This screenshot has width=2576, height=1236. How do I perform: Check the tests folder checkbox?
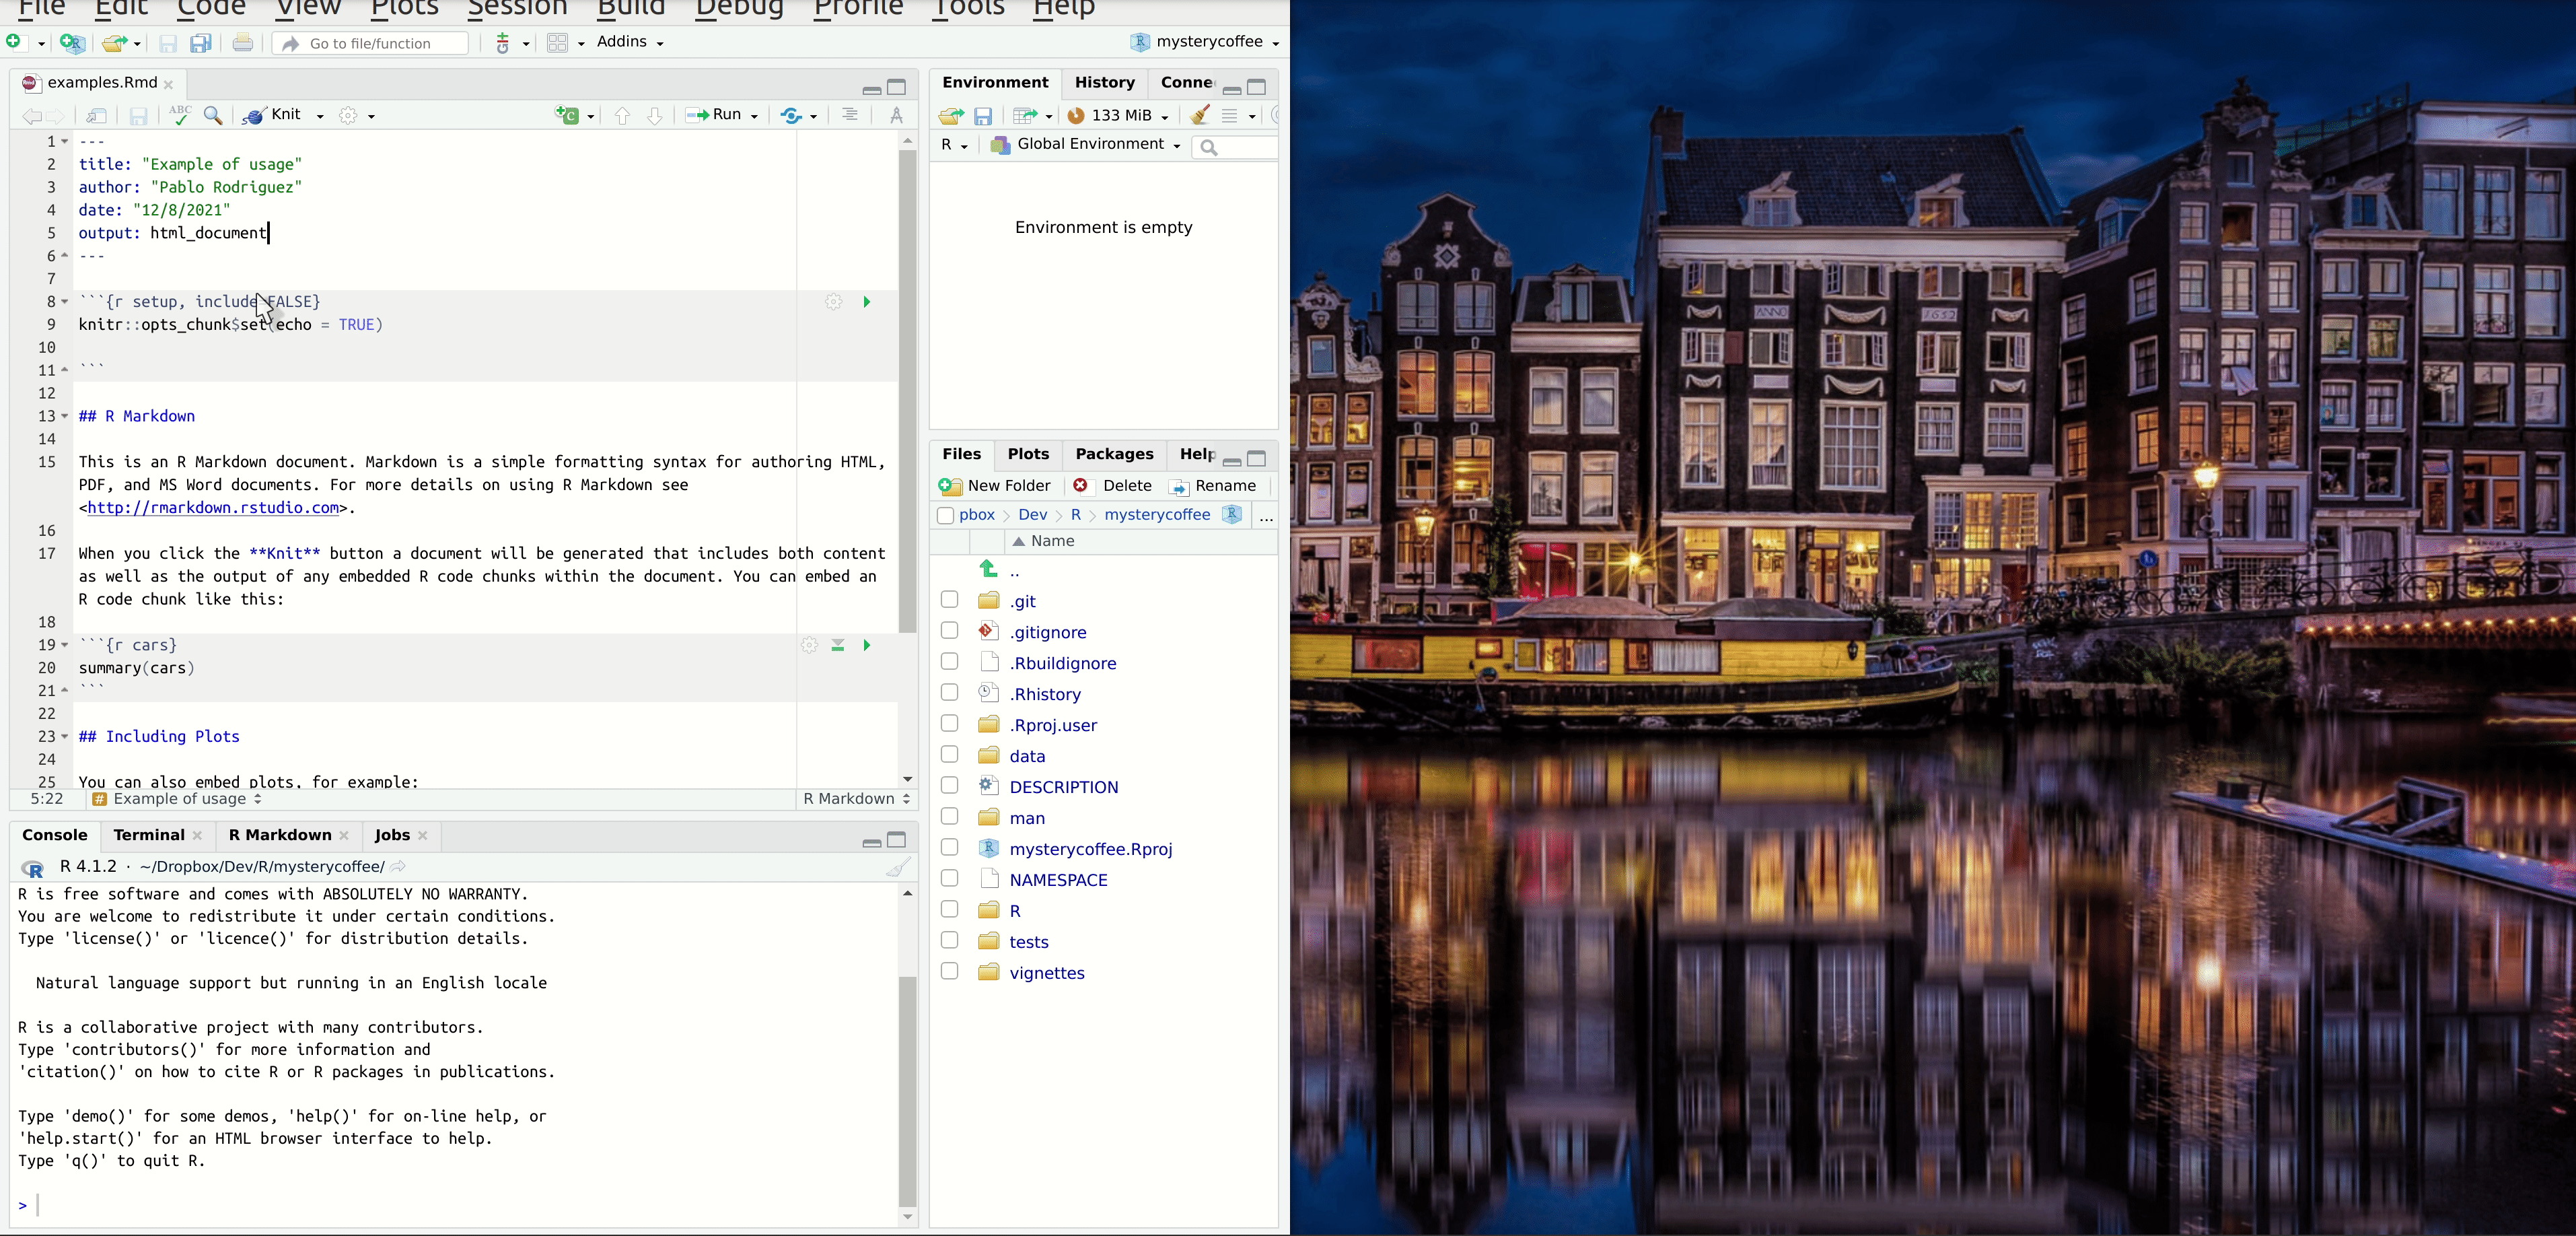pos(950,941)
